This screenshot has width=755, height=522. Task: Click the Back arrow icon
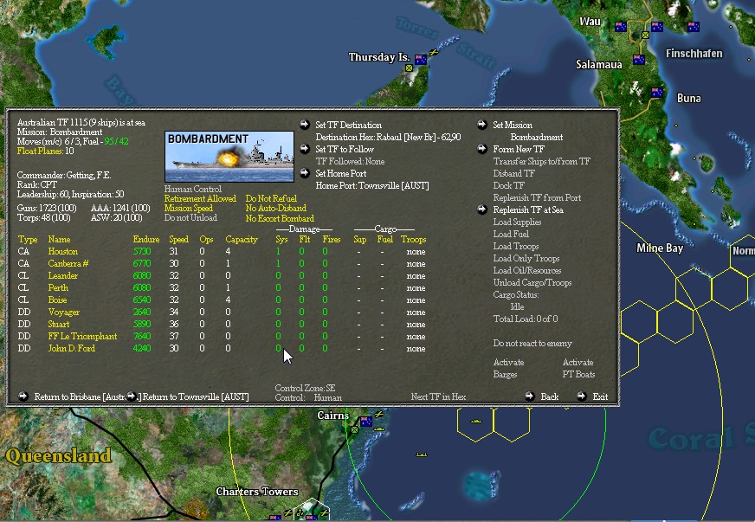coord(530,396)
